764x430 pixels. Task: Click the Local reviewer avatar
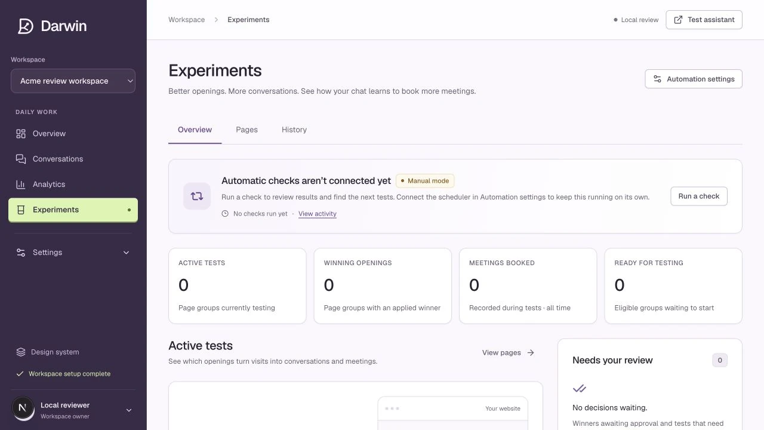tap(23, 408)
